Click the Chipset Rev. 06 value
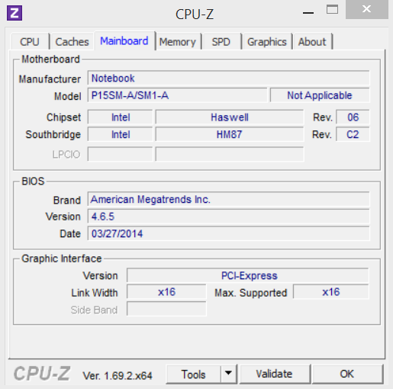Screen dimensions: 393x389 tap(353, 117)
